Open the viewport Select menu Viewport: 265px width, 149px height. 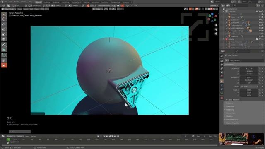click(26, 9)
